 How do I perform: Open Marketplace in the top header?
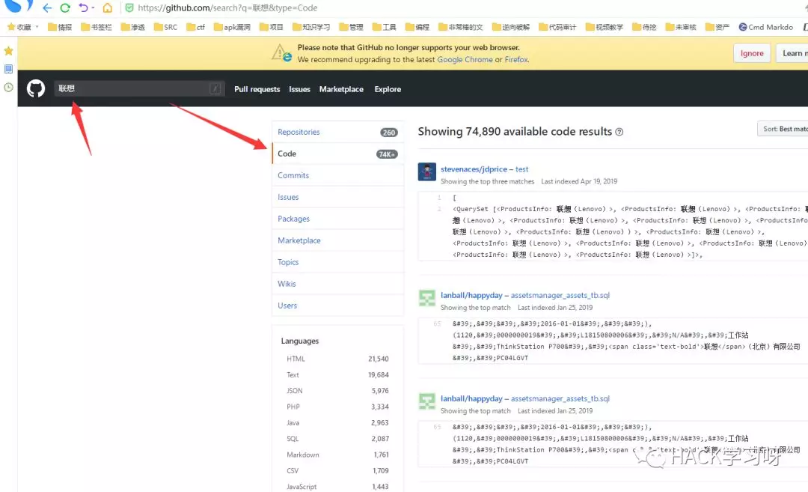(341, 89)
